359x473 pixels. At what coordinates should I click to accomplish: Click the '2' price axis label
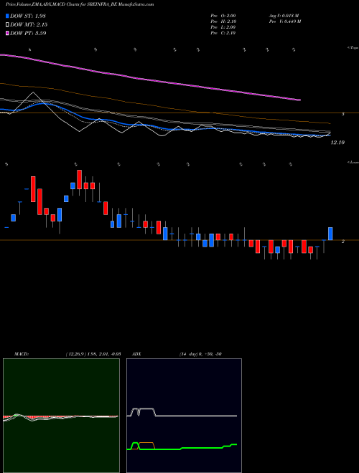[x=343, y=242]
